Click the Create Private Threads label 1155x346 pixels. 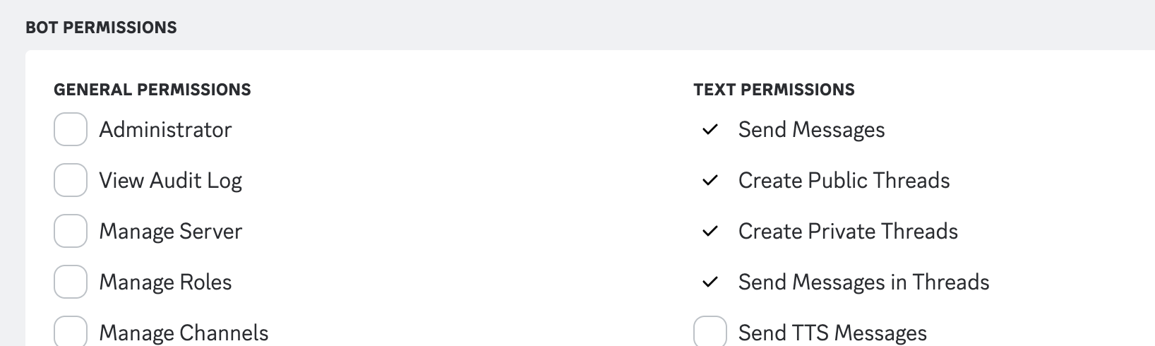click(x=848, y=231)
